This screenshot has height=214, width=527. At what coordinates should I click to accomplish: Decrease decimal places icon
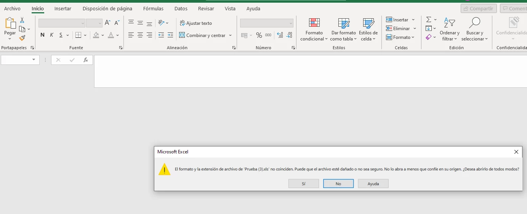(x=289, y=35)
